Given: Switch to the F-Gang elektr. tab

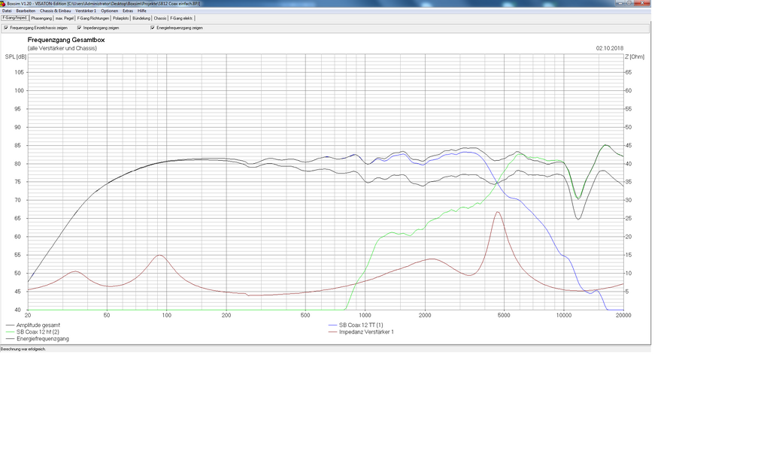Looking at the screenshot, I should coord(181,19).
